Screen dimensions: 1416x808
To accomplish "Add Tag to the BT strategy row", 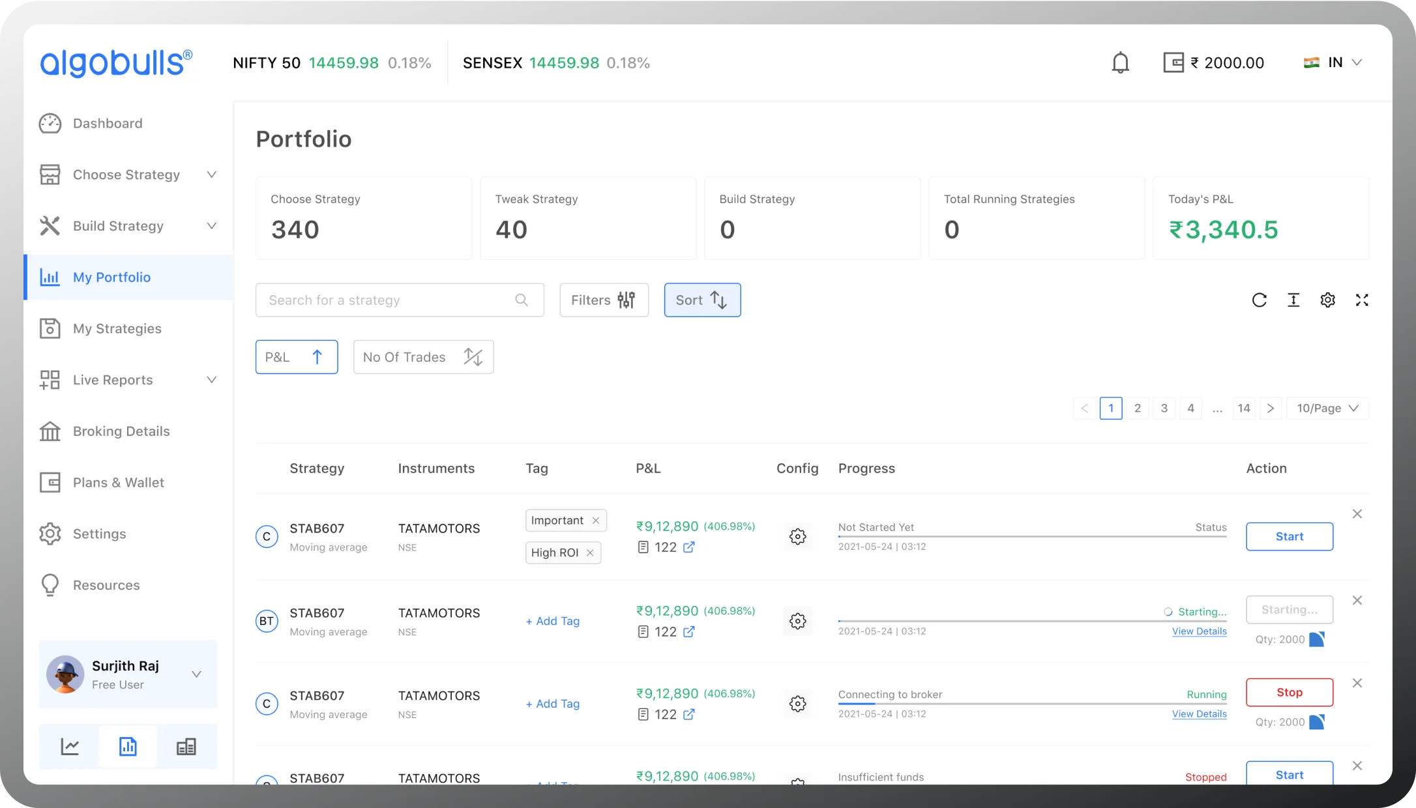I will [x=553, y=621].
